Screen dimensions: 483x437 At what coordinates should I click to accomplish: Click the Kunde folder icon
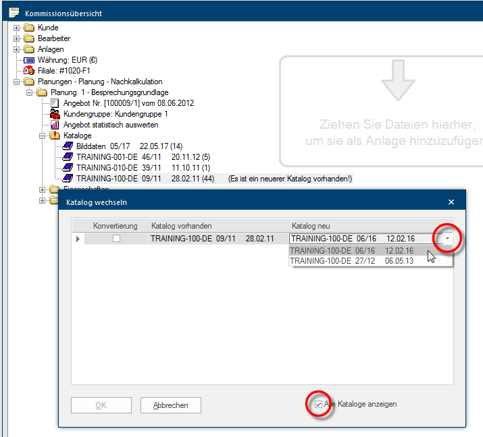29,28
